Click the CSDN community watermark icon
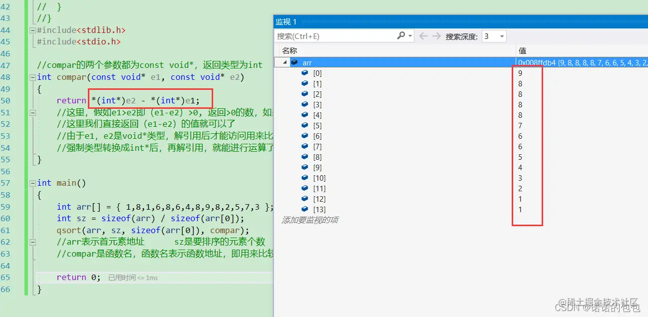Image resolution: width=648 pixels, height=317 pixels. point(598,304)
